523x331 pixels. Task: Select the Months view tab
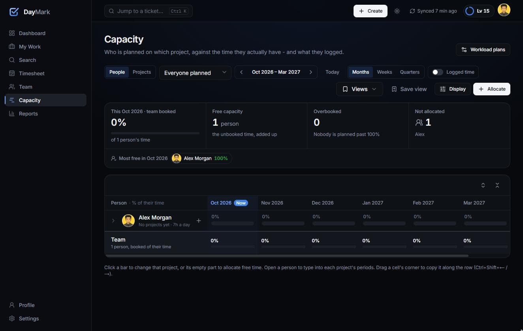360,72
